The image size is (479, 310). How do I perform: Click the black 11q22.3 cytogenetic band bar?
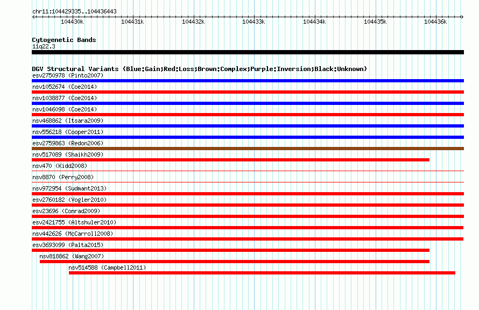point(248,52)
